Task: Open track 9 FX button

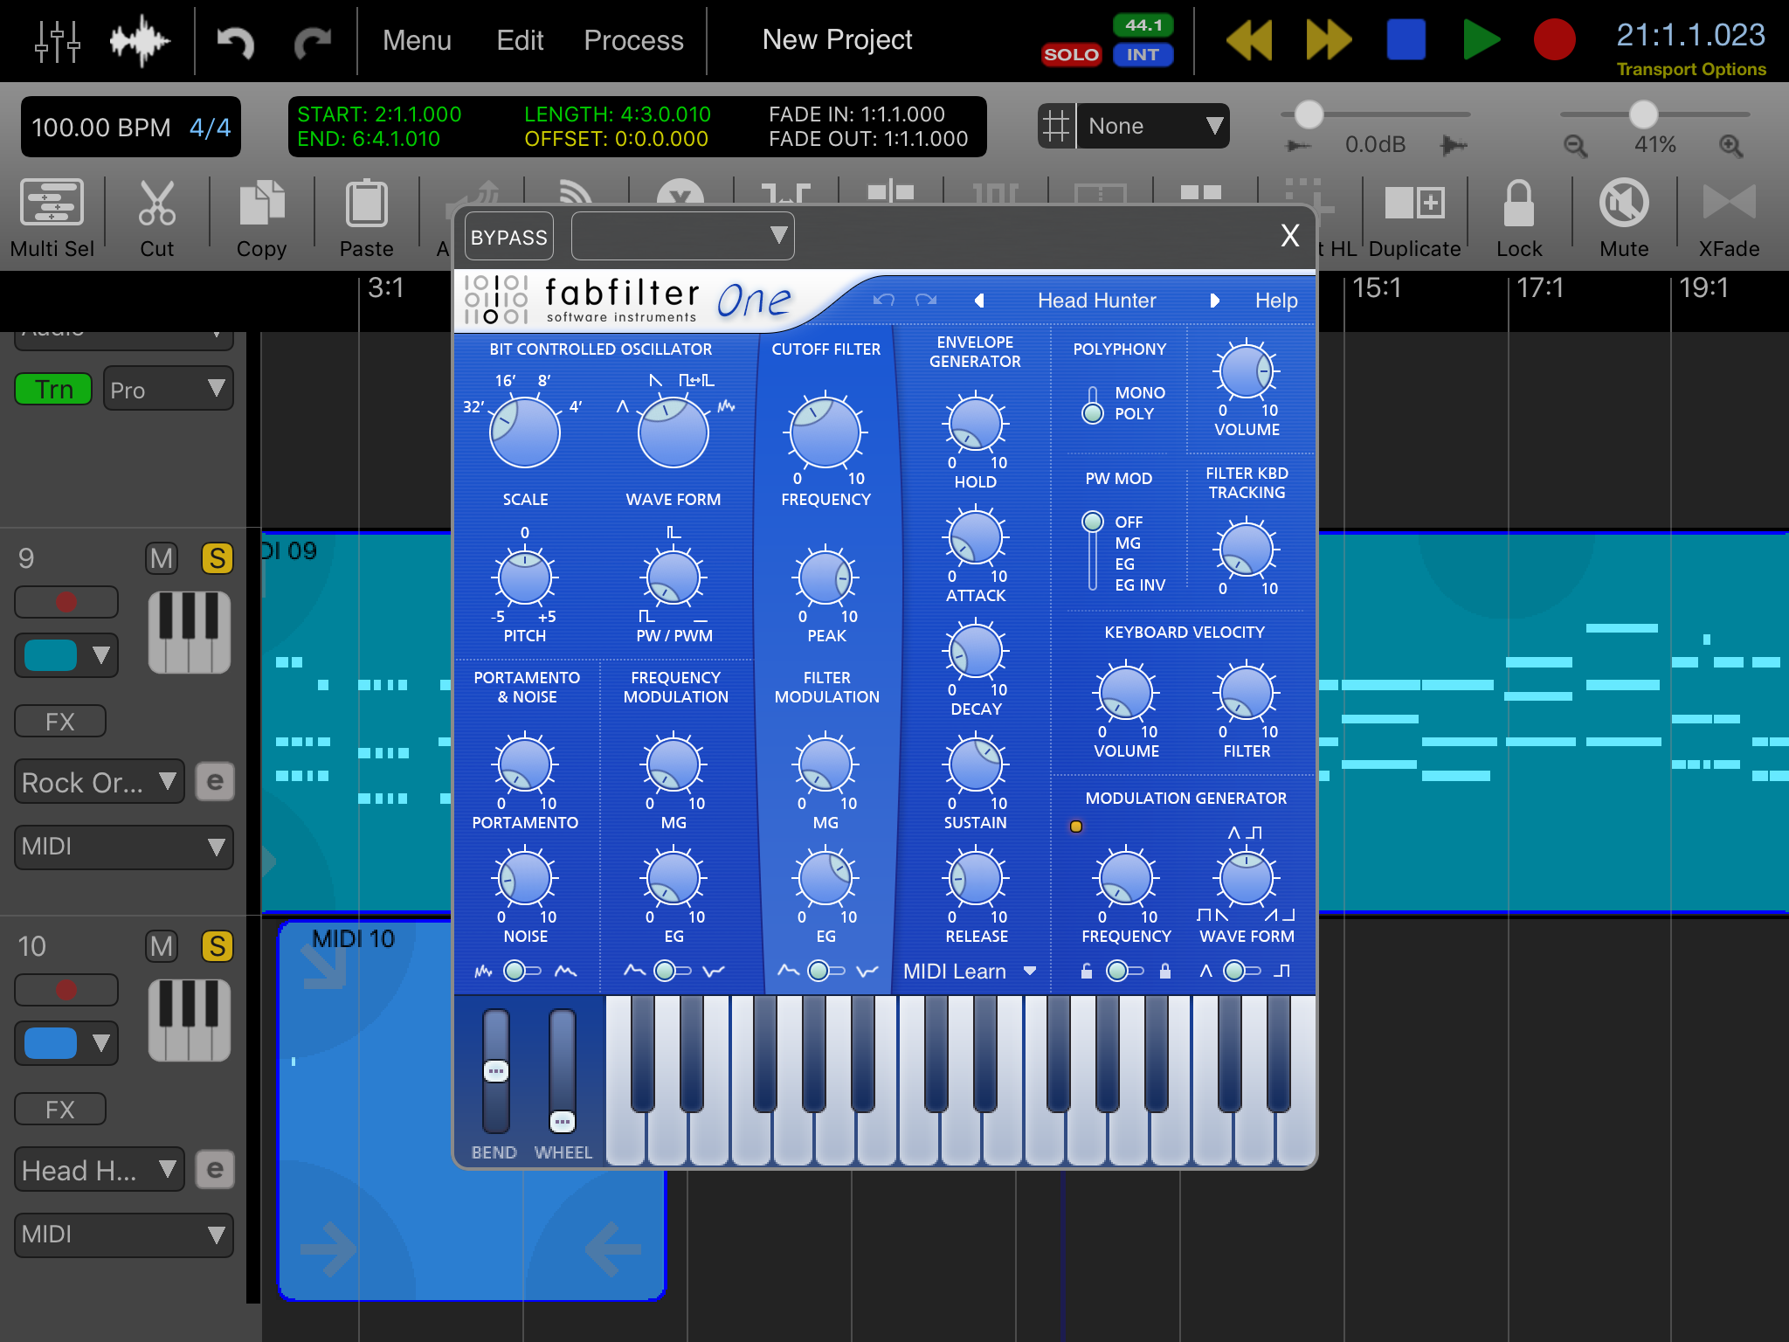Action: [x=60, y=722]
